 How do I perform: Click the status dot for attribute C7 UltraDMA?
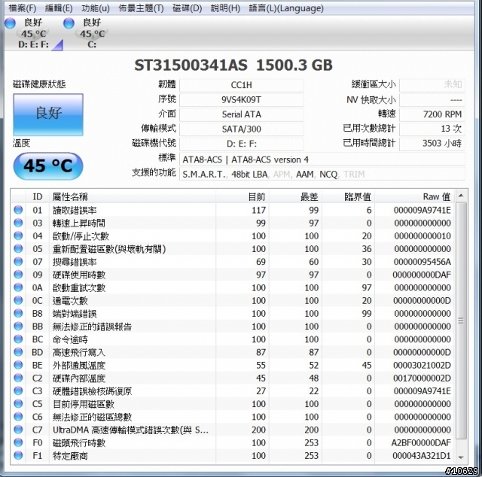[18, 430]
